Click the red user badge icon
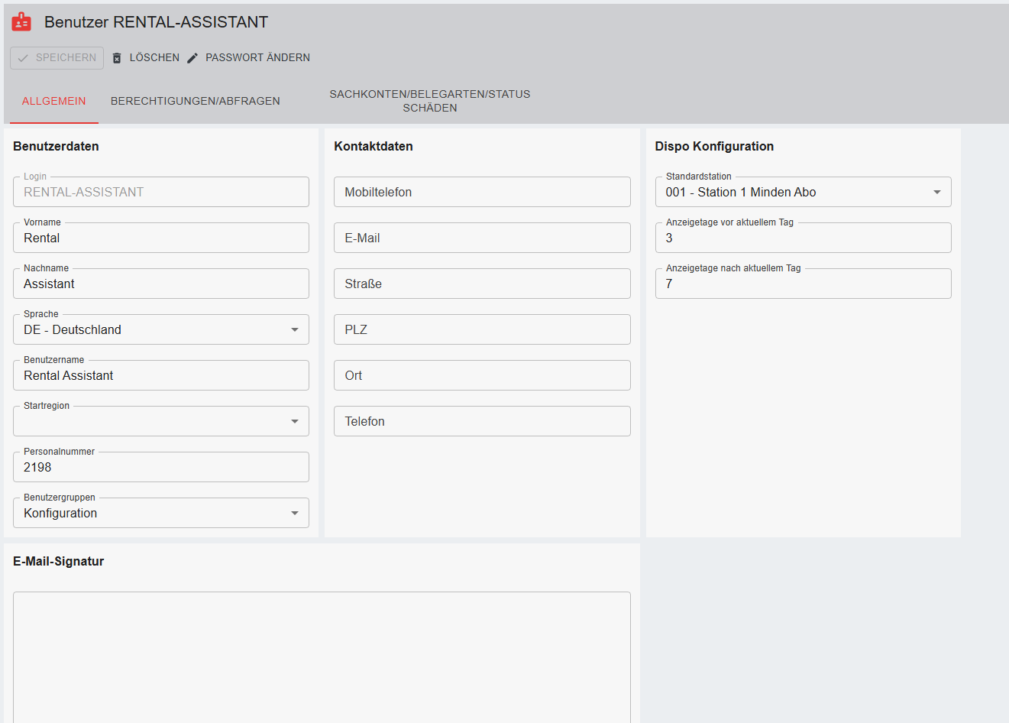Viewport: 1009px width, 723px height. coord(21,22)
